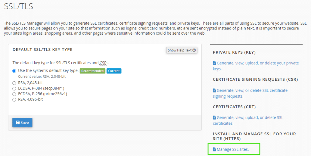311x156 pixels.
Task: Click the question mark help icon
Action: (194, 50)
